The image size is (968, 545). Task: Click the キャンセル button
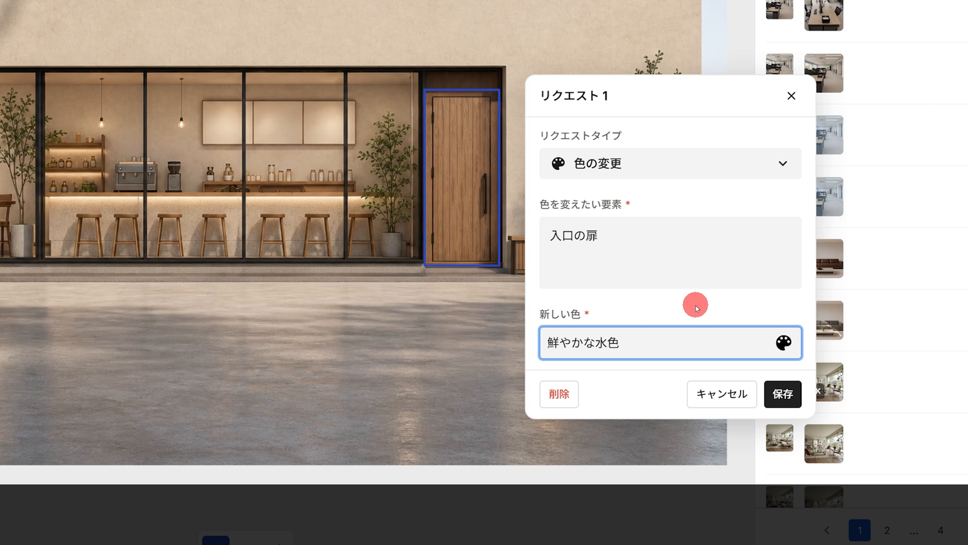coord(722,394)
